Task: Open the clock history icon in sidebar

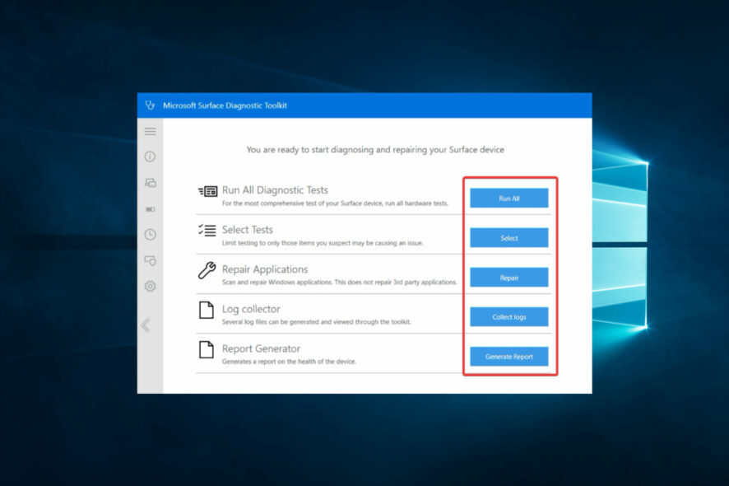Action: click(x=151, y=234)
